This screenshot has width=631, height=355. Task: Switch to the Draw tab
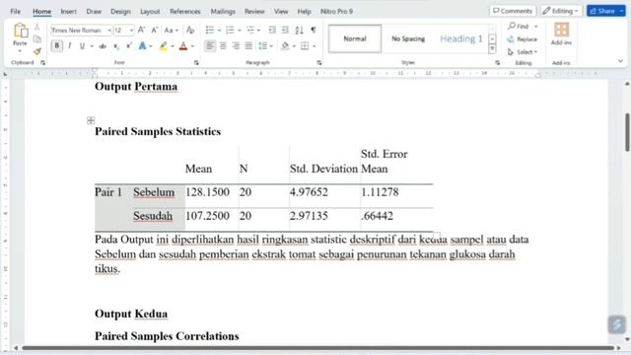pyautogui.click(x=94, y=11)
